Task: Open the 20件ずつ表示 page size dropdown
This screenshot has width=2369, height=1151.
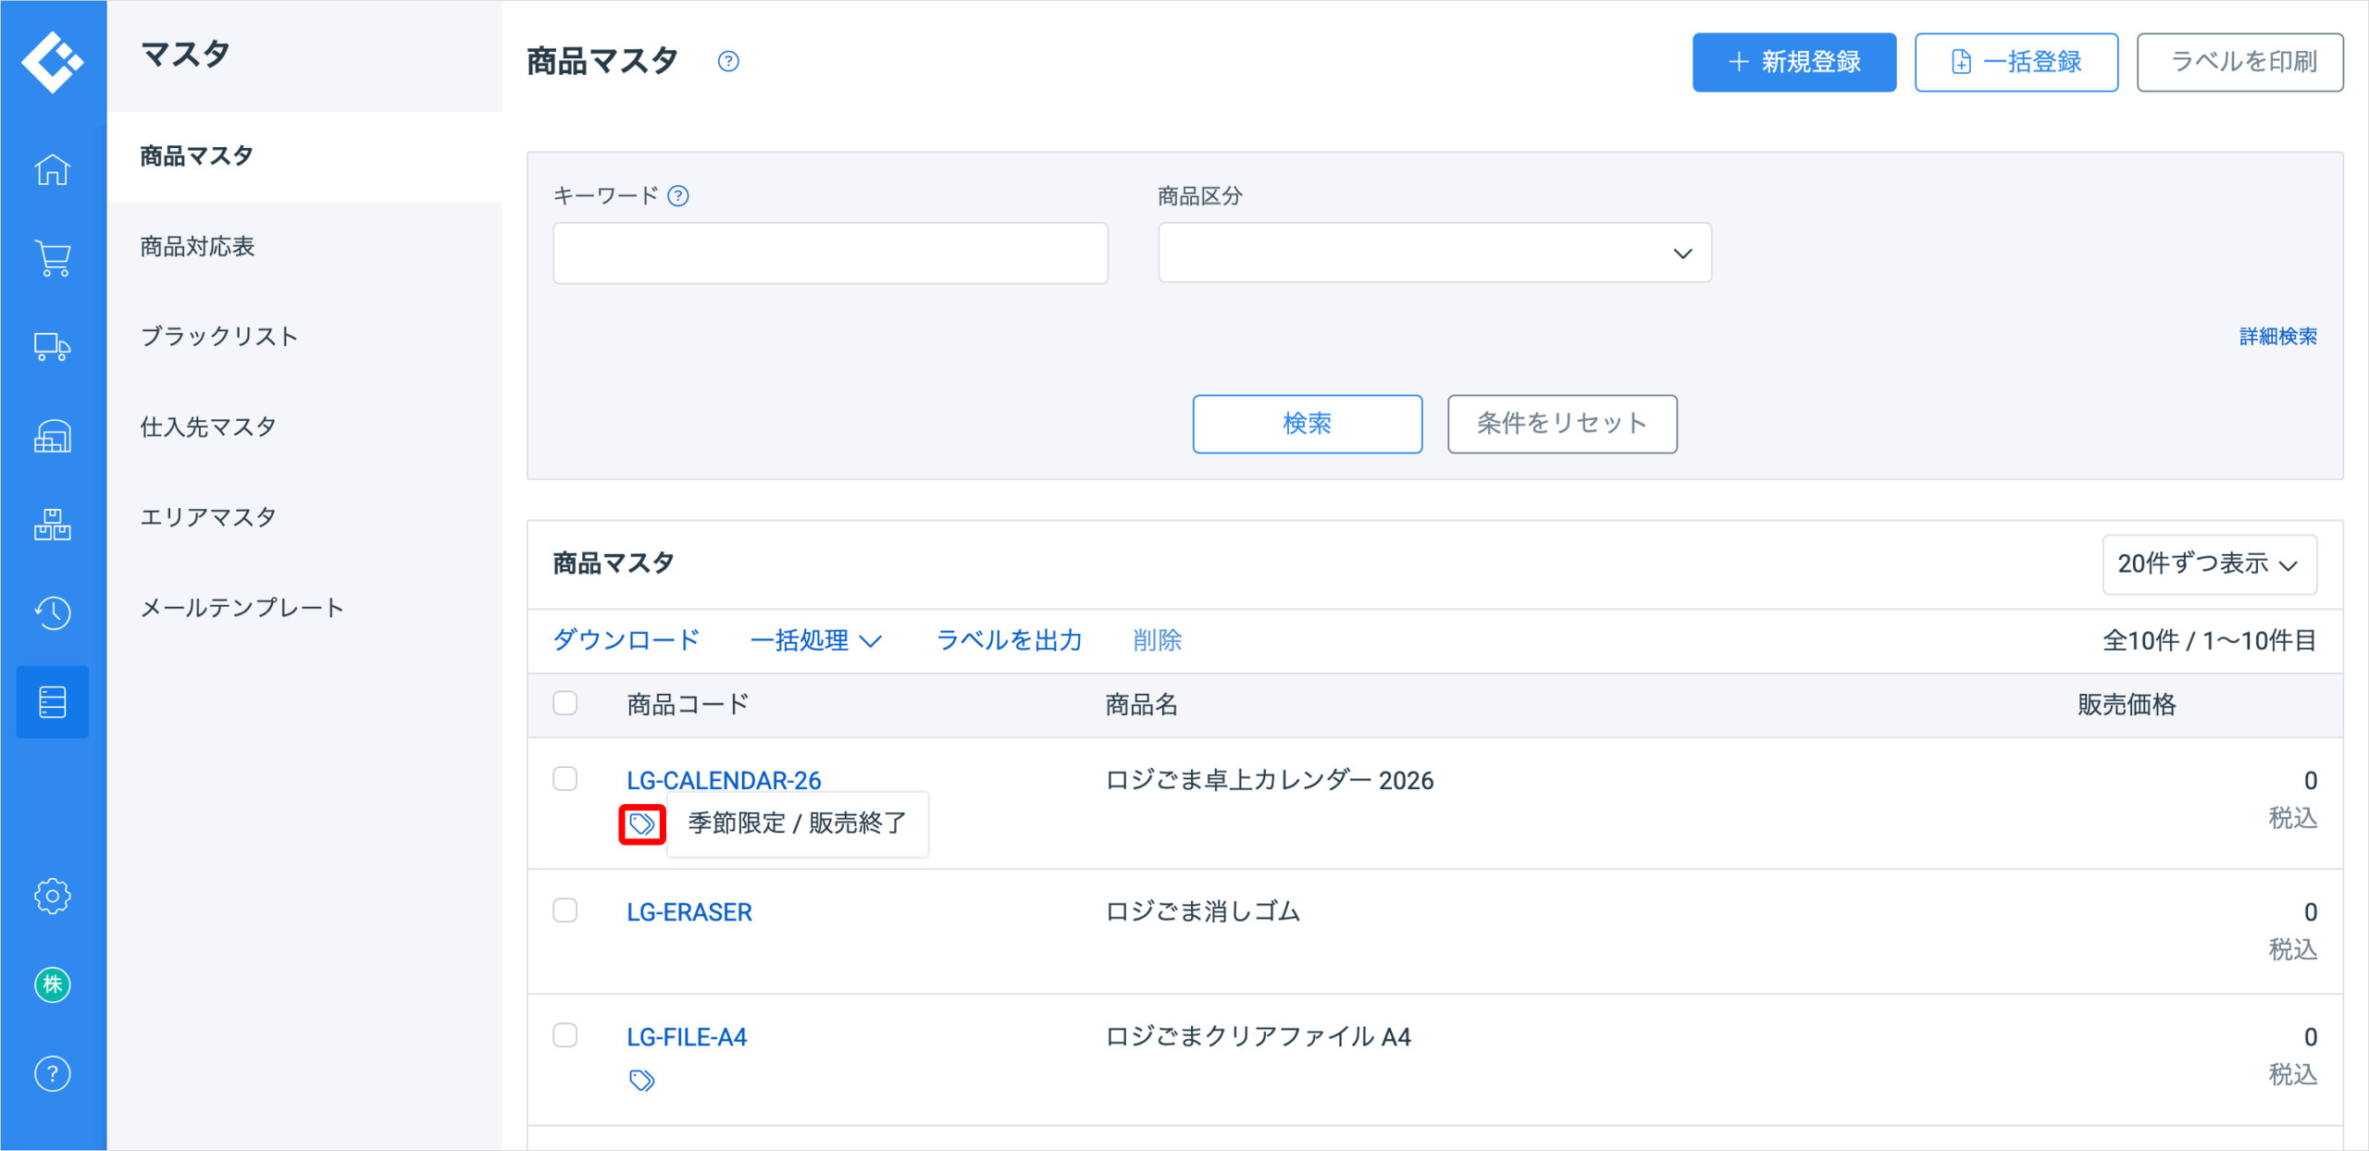Action: click(x=2210, y=563)
